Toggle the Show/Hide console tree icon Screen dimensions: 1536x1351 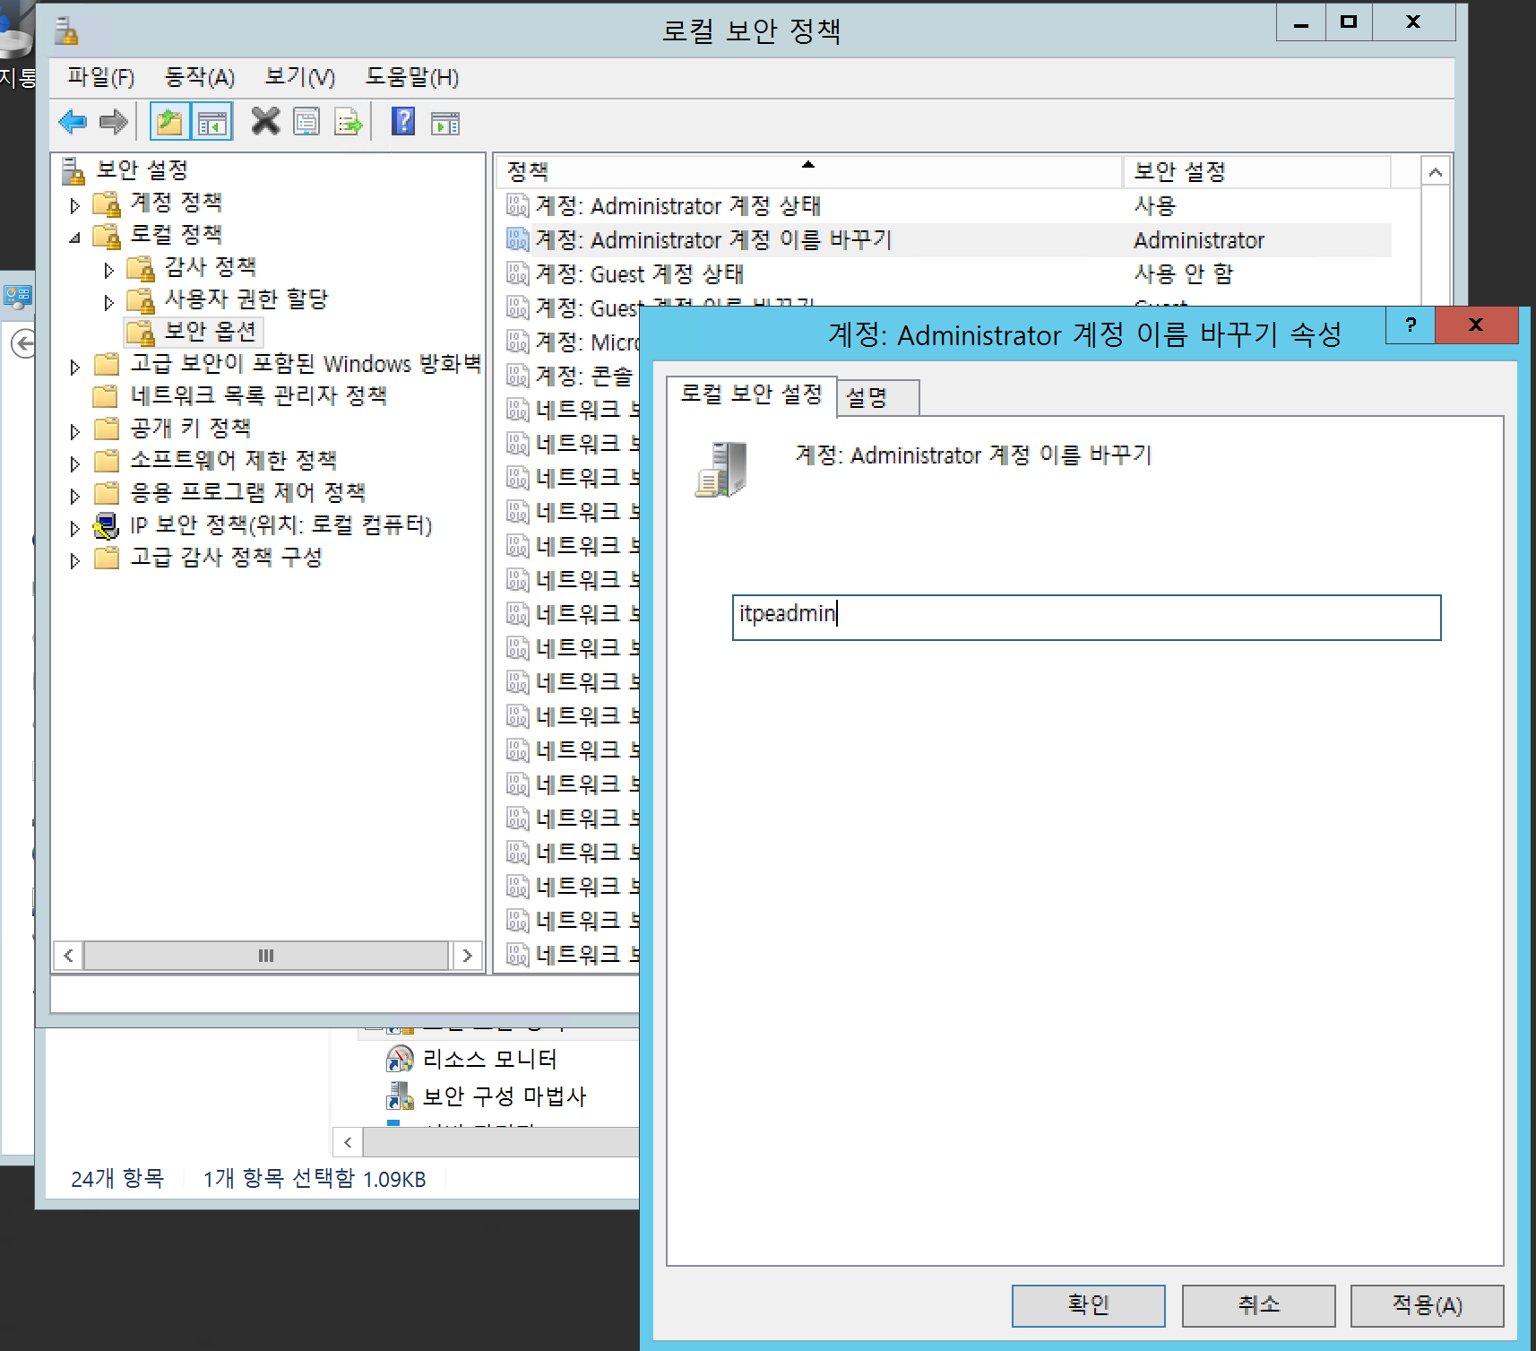coord(212,122)
